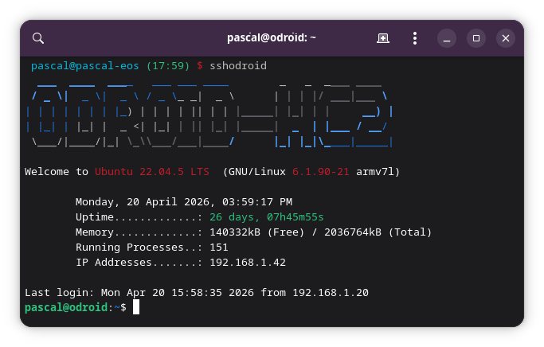The width and height of the screenshot is (544, 347).
Task: Click the IP address "192.168.1.42"
Action: pyautogui.click(x=248, y=263)
